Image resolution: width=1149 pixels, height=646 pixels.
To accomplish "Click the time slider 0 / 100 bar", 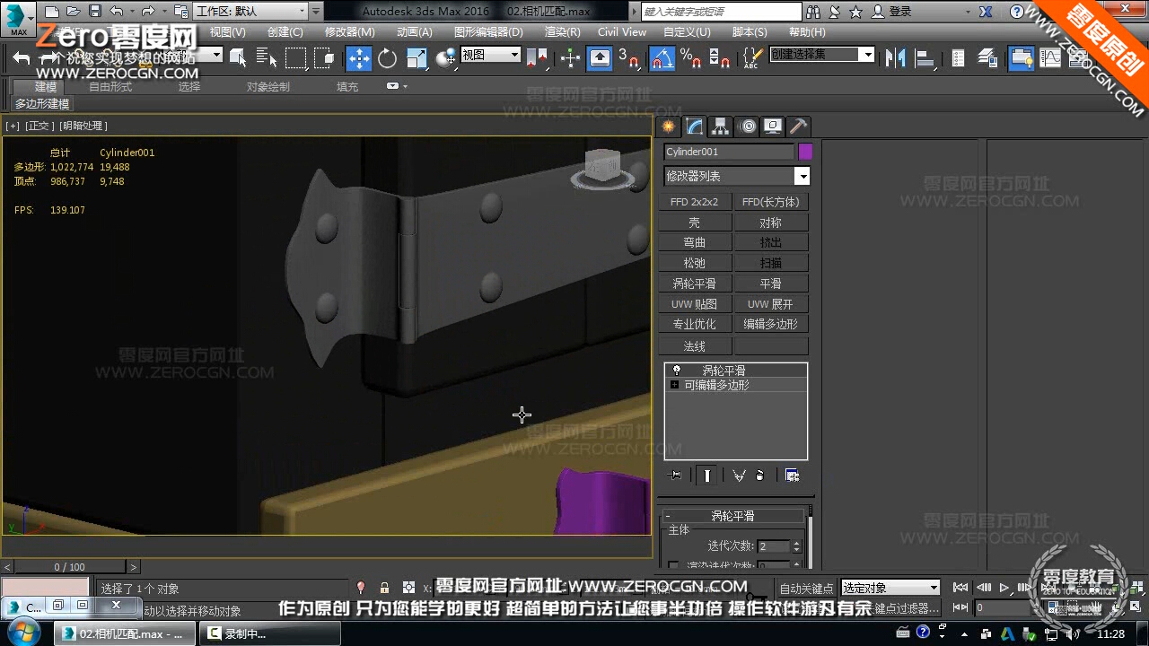I will click(70, 567).
